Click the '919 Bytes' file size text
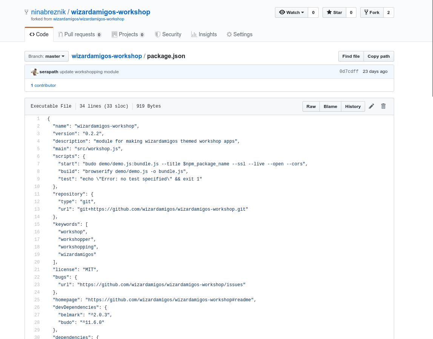This screenshot has width=433, height=339. click(x=149, y=106)
